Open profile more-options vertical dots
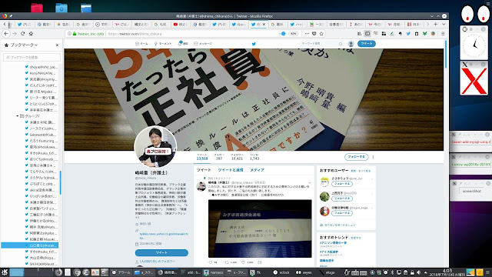Viewport: 492px width, 277px height. point(373,157)
